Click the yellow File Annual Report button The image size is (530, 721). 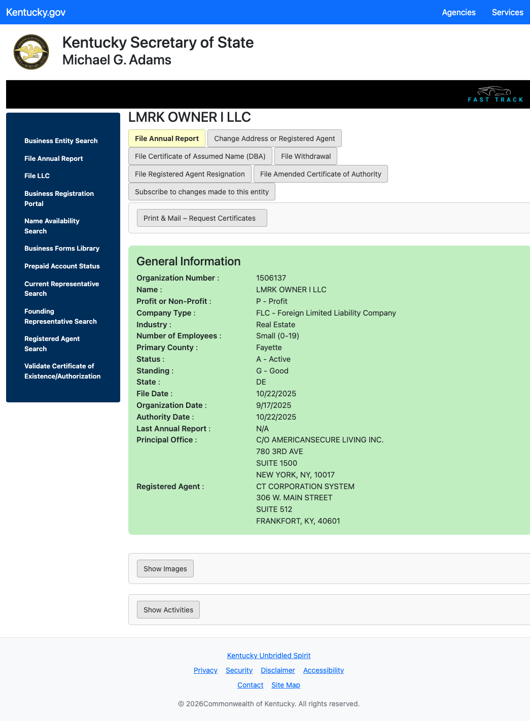click(x=167, y=139)
